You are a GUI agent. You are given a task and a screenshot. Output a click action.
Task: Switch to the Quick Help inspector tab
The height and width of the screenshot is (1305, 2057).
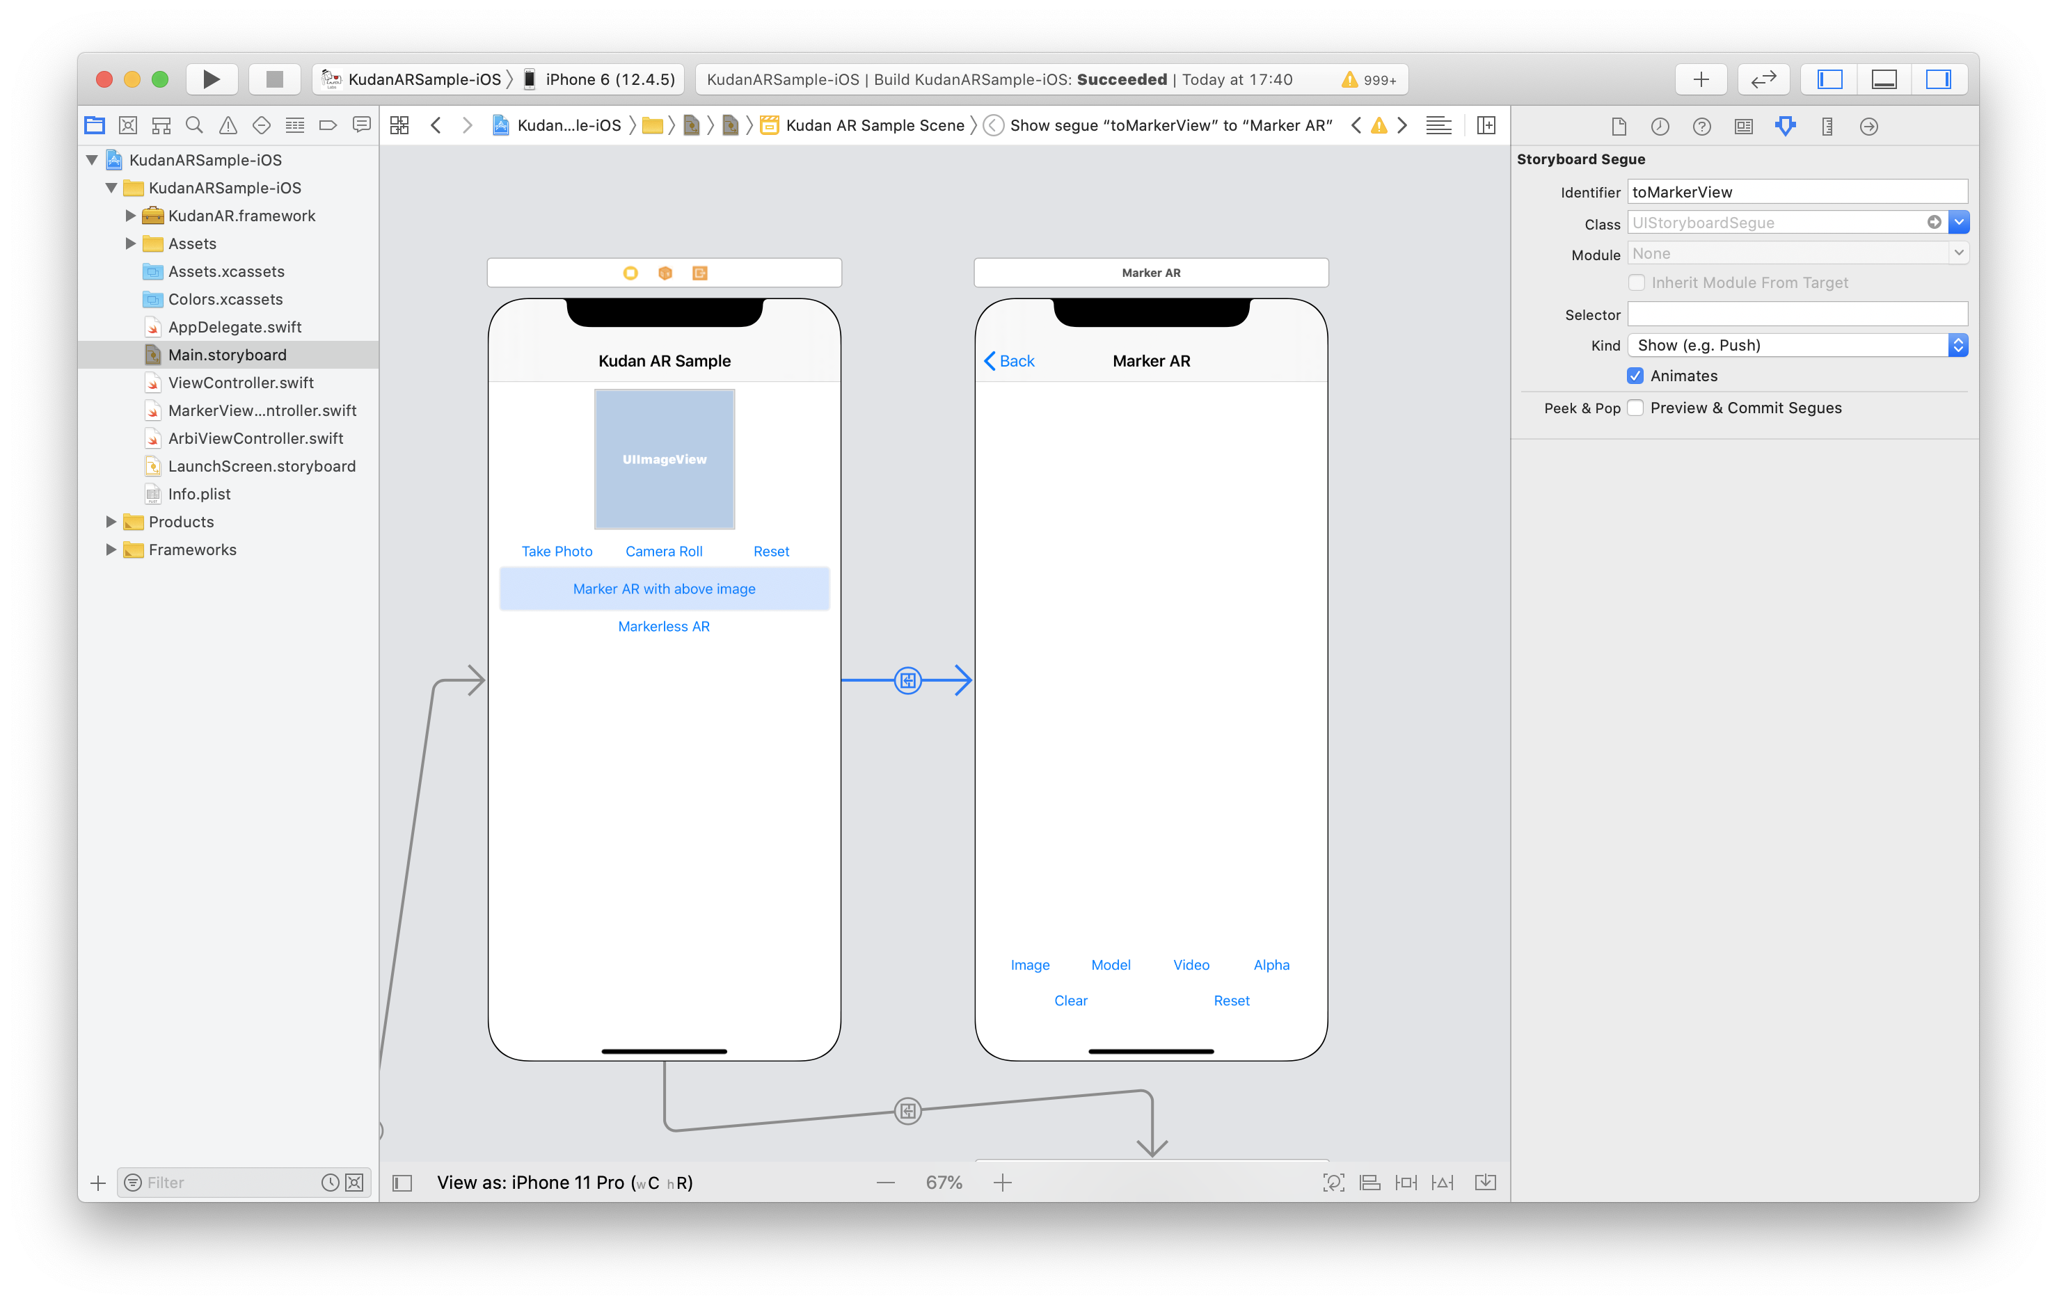[1701, 127]
